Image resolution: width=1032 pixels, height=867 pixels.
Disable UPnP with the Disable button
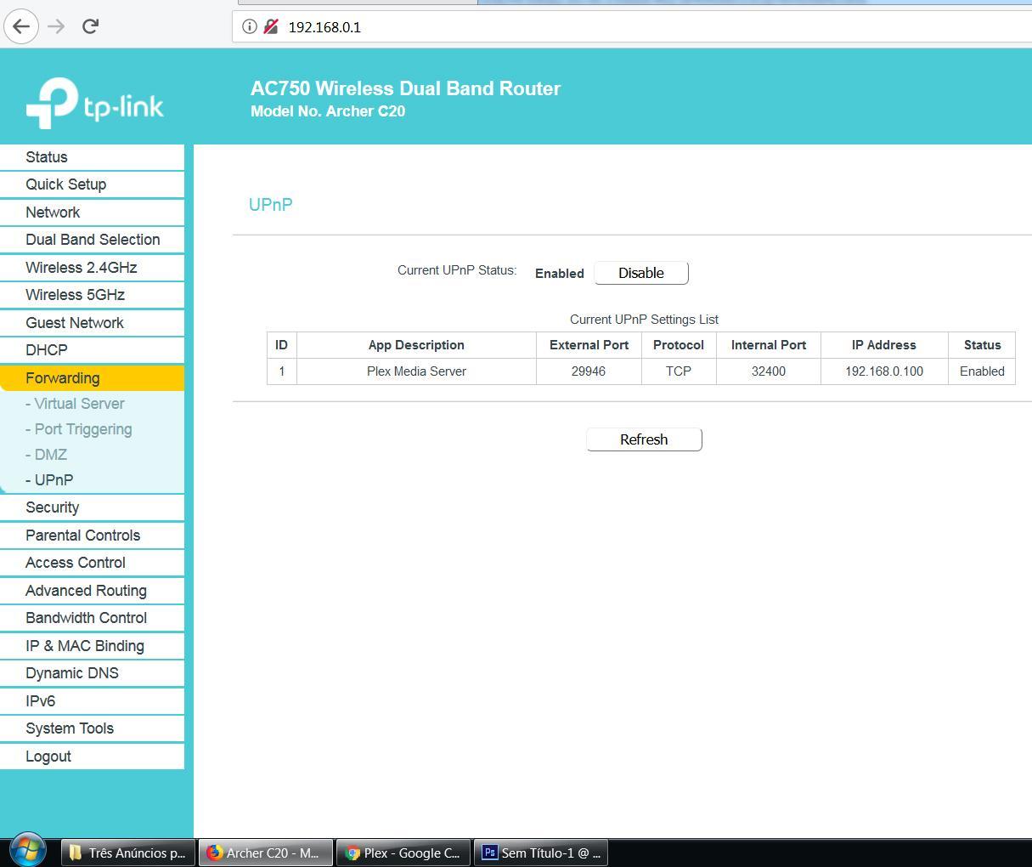[641, 273]
